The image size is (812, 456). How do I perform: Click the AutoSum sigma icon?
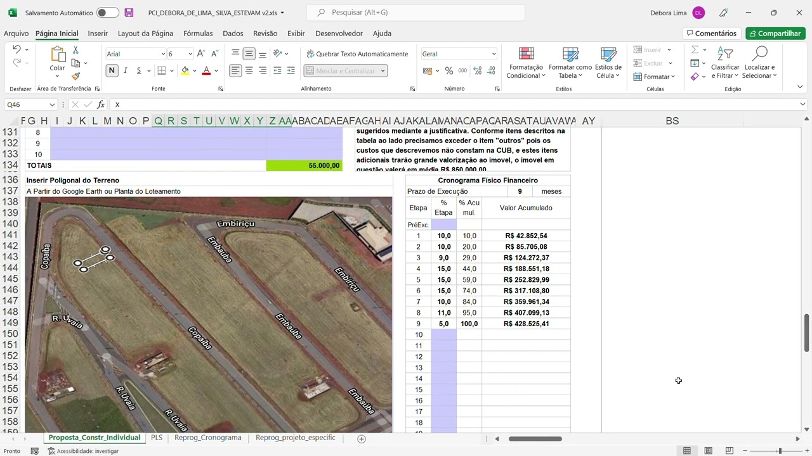tap(695, 50)
